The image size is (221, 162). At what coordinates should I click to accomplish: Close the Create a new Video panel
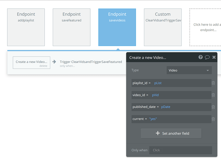point(214,57)
